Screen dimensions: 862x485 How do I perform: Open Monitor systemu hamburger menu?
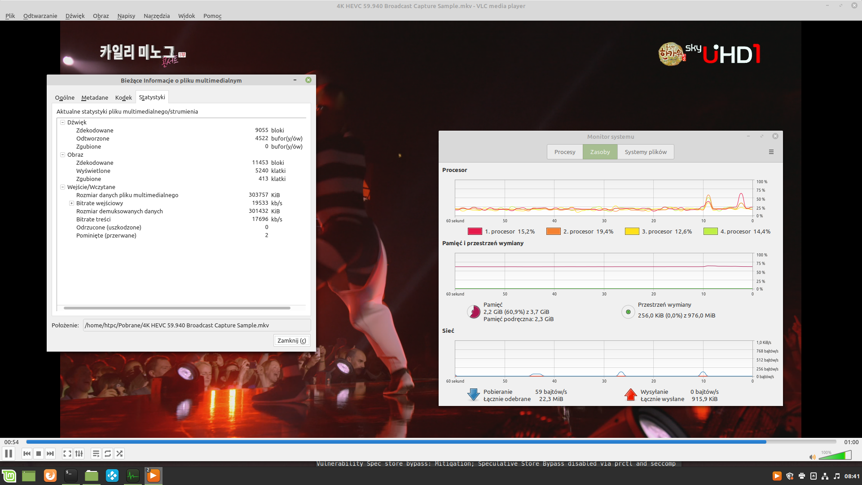(771, 152)
